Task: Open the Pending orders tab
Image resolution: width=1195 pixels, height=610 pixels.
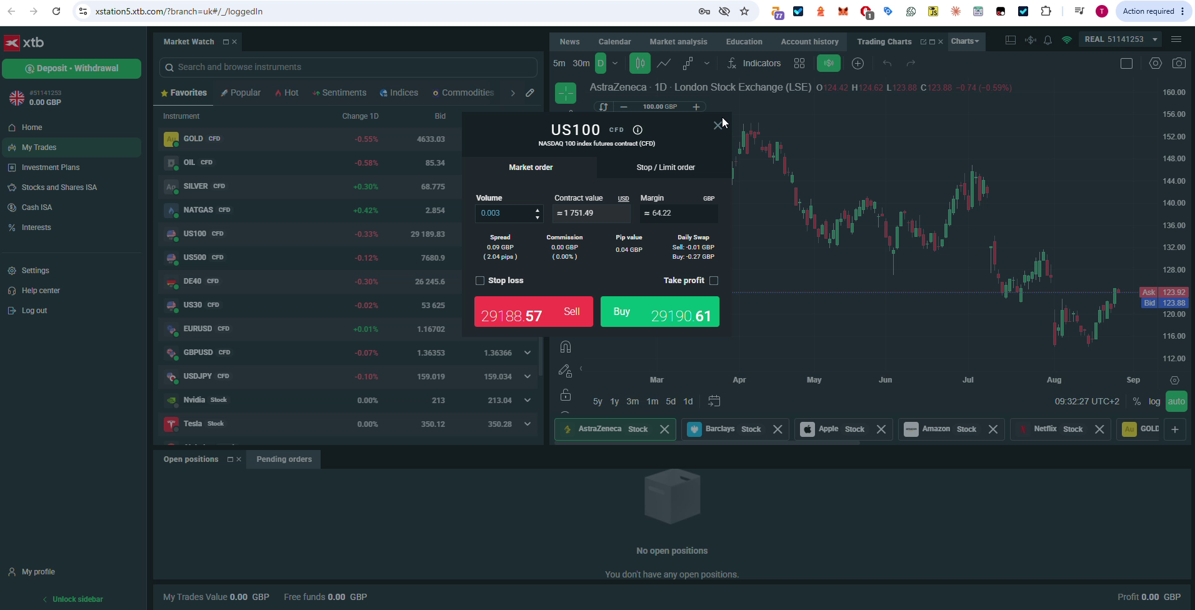Action: click(284, 459)
